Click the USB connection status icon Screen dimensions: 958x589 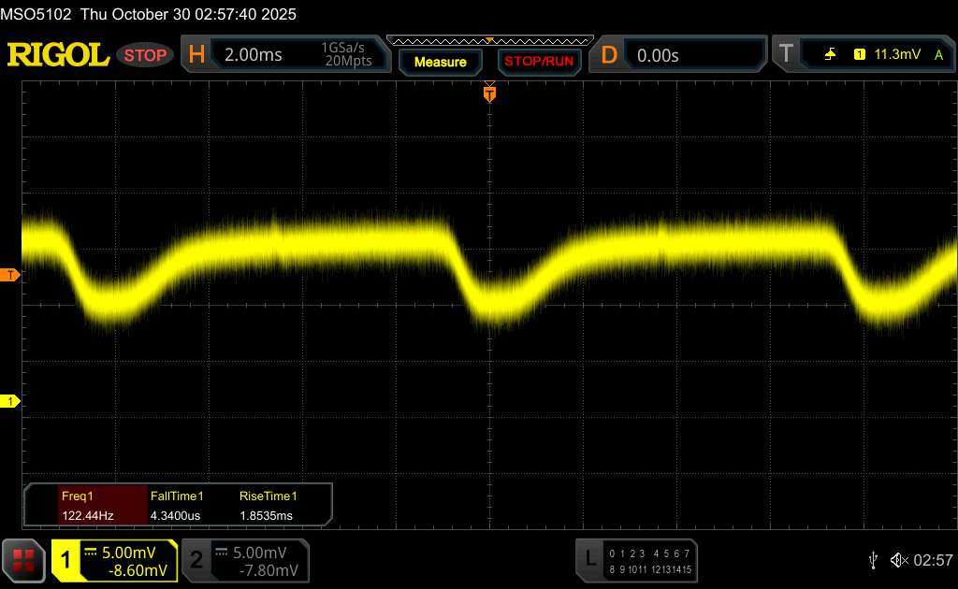click(x=873, y=559)
